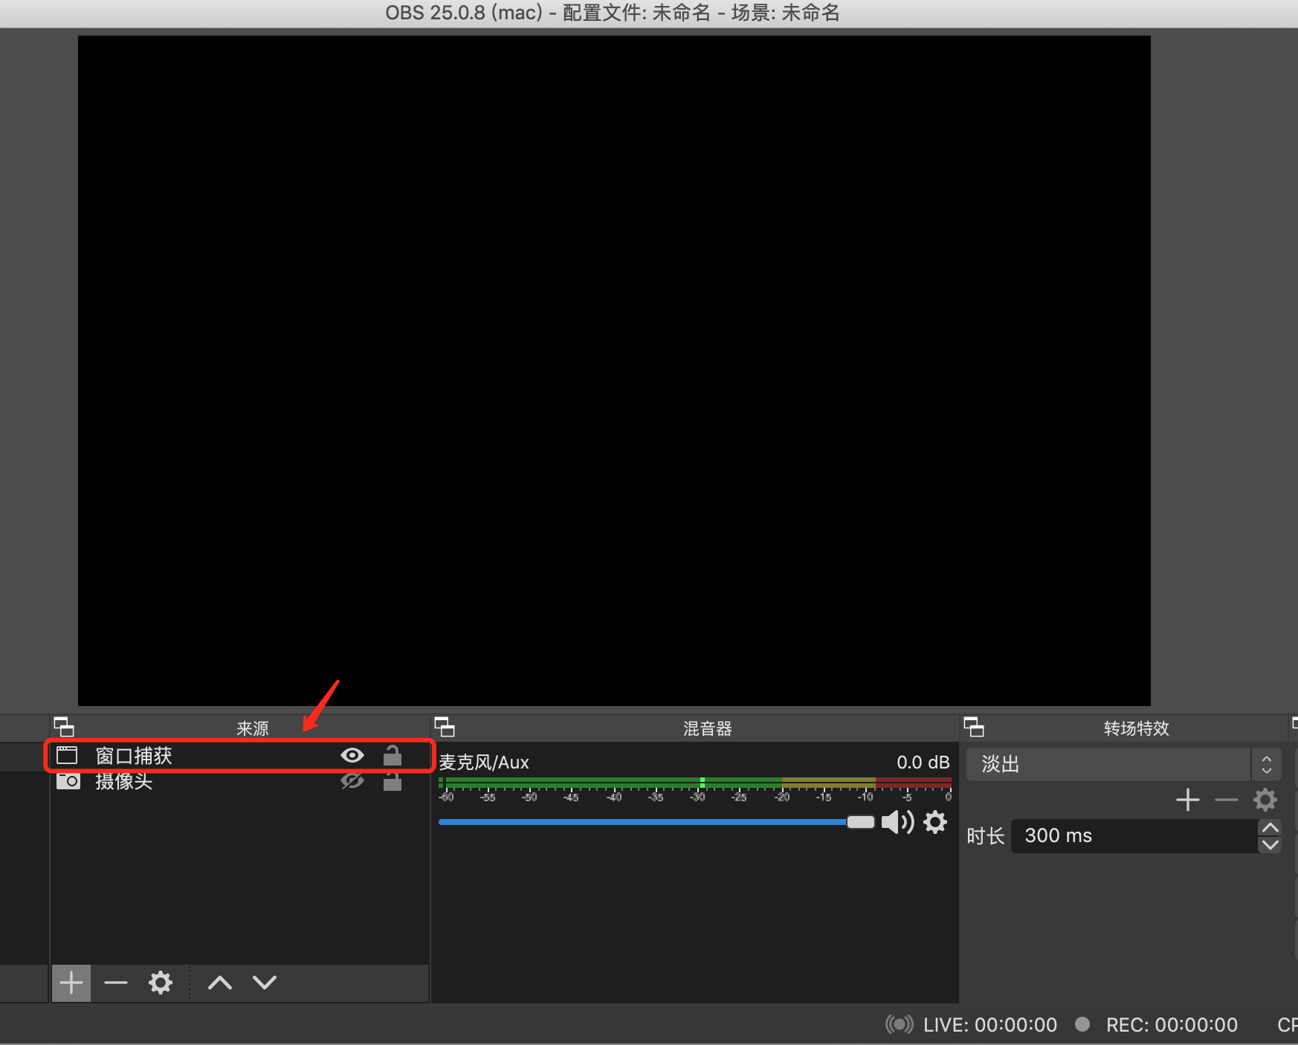This screenshot has width=1298, height=1045.
Task: Move selected source down
Action: click(265, 983)
